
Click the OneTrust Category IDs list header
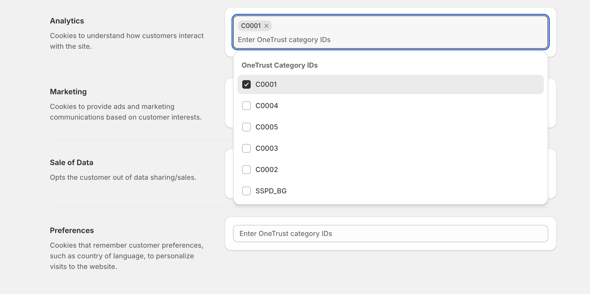click(x=280, y=65)
